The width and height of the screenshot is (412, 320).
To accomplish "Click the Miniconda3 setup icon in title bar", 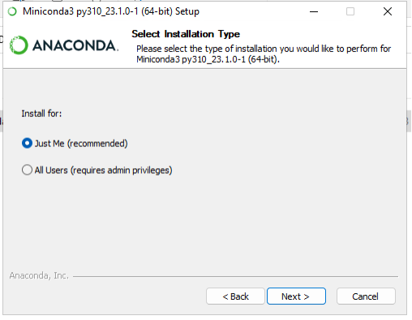I will tap(12, 11).
